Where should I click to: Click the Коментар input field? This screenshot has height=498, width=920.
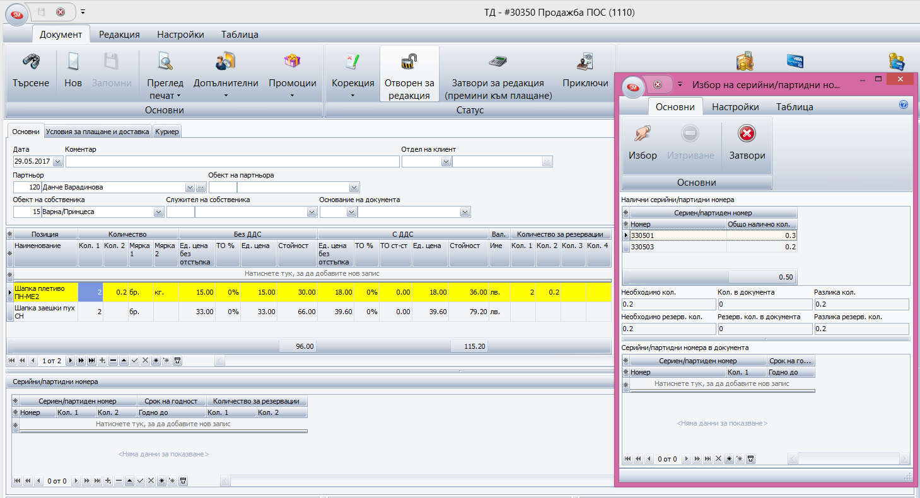(x=233, y=162)
